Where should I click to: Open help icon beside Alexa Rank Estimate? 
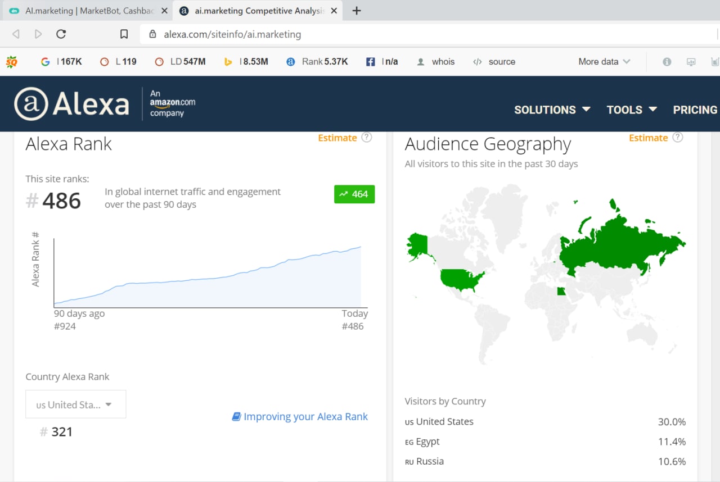click(367, 137)
